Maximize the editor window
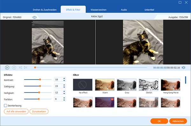The height and width of the screenshot is (126, 191). (180, 3)
